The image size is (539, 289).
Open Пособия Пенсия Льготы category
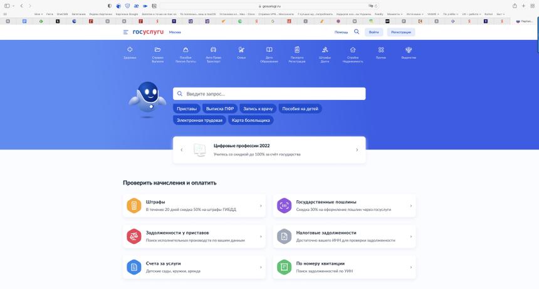click(186, 54)
